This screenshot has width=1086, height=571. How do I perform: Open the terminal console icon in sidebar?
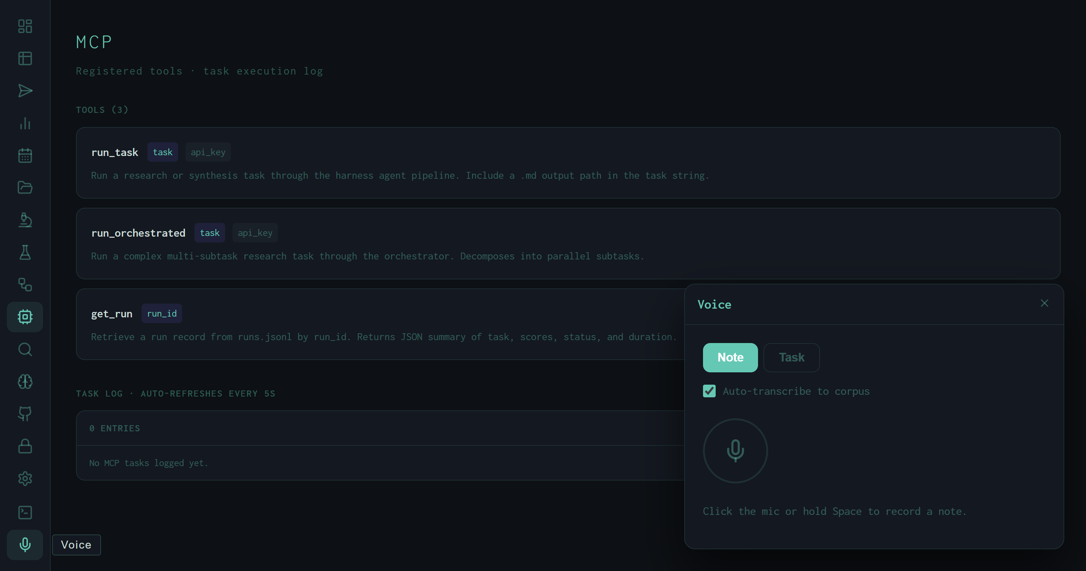(25, 512)
